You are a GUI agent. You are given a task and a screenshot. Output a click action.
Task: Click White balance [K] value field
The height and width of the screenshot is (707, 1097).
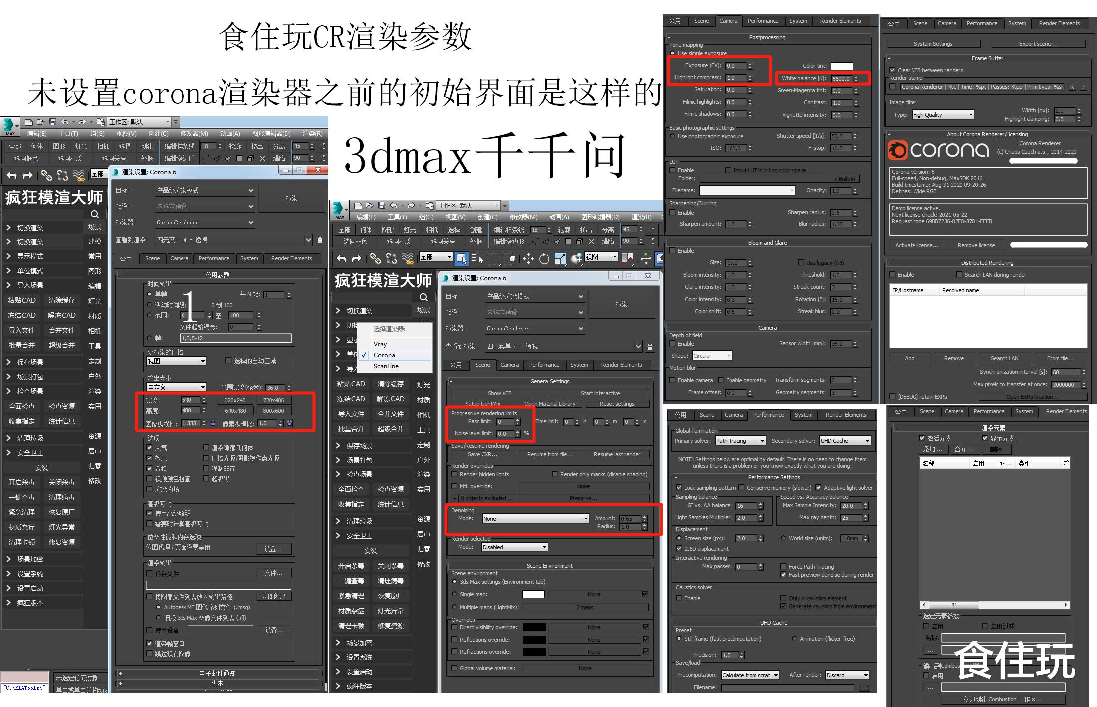pyautogui.click(x=842, y=78)
